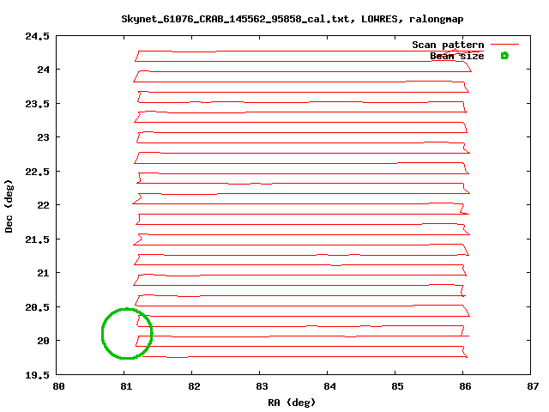Select the "Scan pattern" legend label

tap(448, 45)
